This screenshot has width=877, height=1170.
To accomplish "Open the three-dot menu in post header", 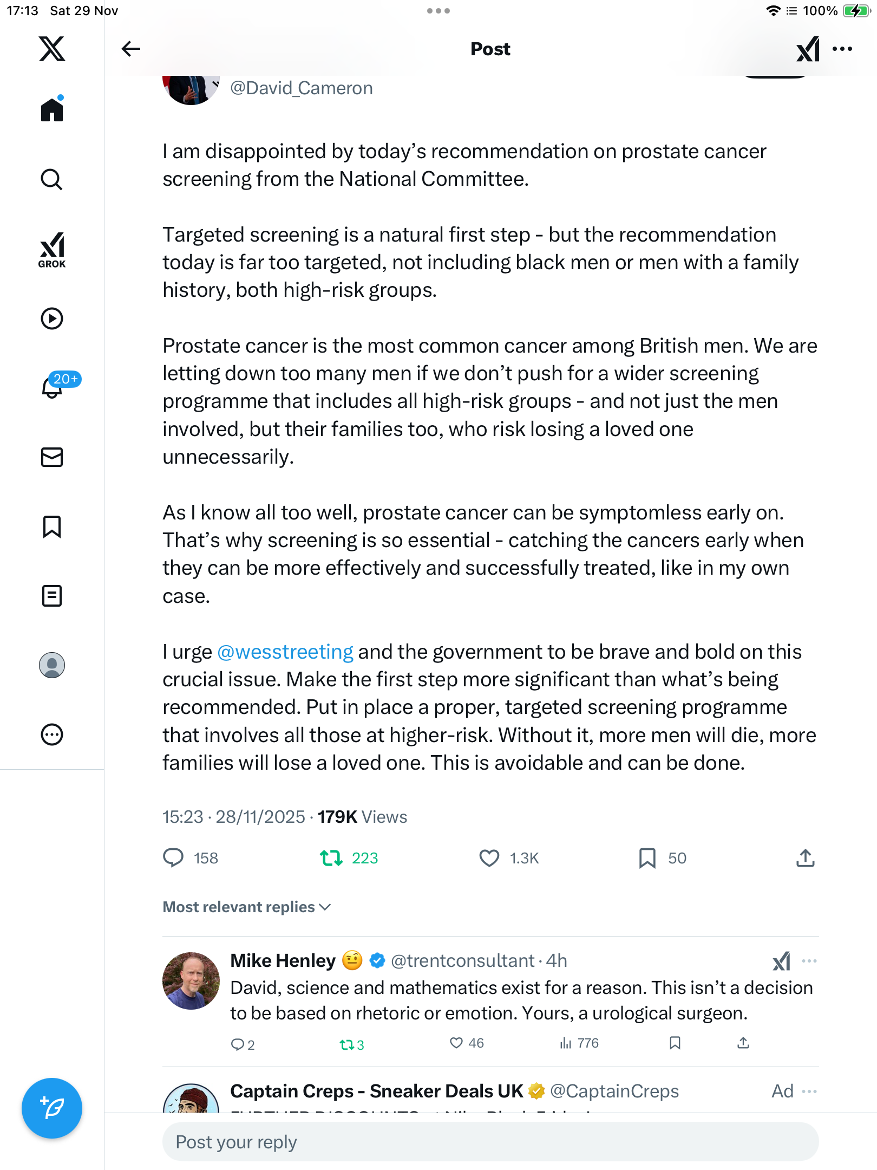I will pyautogui.click(x=842, y=49).
